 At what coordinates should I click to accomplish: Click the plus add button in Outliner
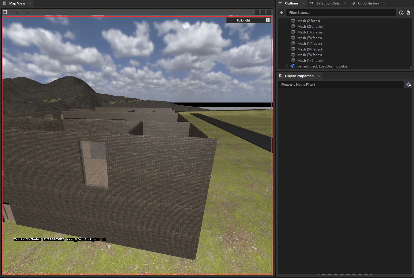coord(281,13)
